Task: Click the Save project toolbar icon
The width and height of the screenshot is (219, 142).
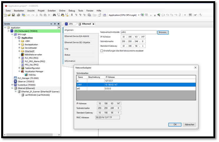Action: coord(13,15)
